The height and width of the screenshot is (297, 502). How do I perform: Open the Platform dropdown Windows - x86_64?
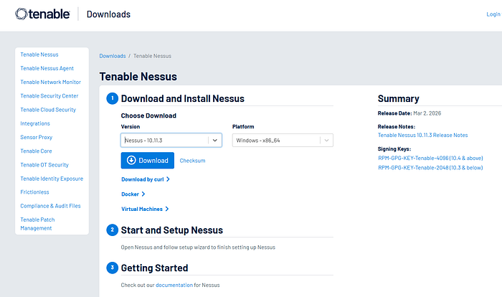point(283,141)
